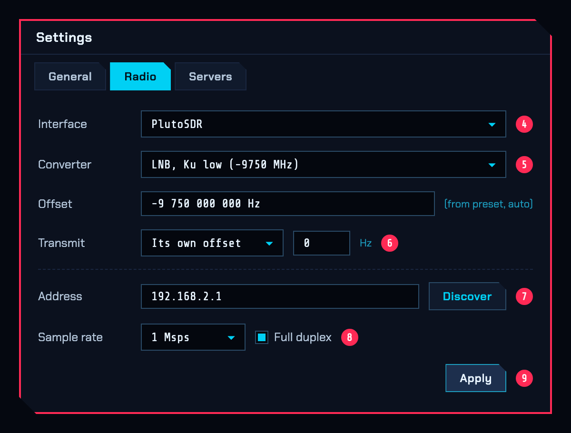Open the Servers tab
This screenshot has width=571, height=433.
[210, 77]
